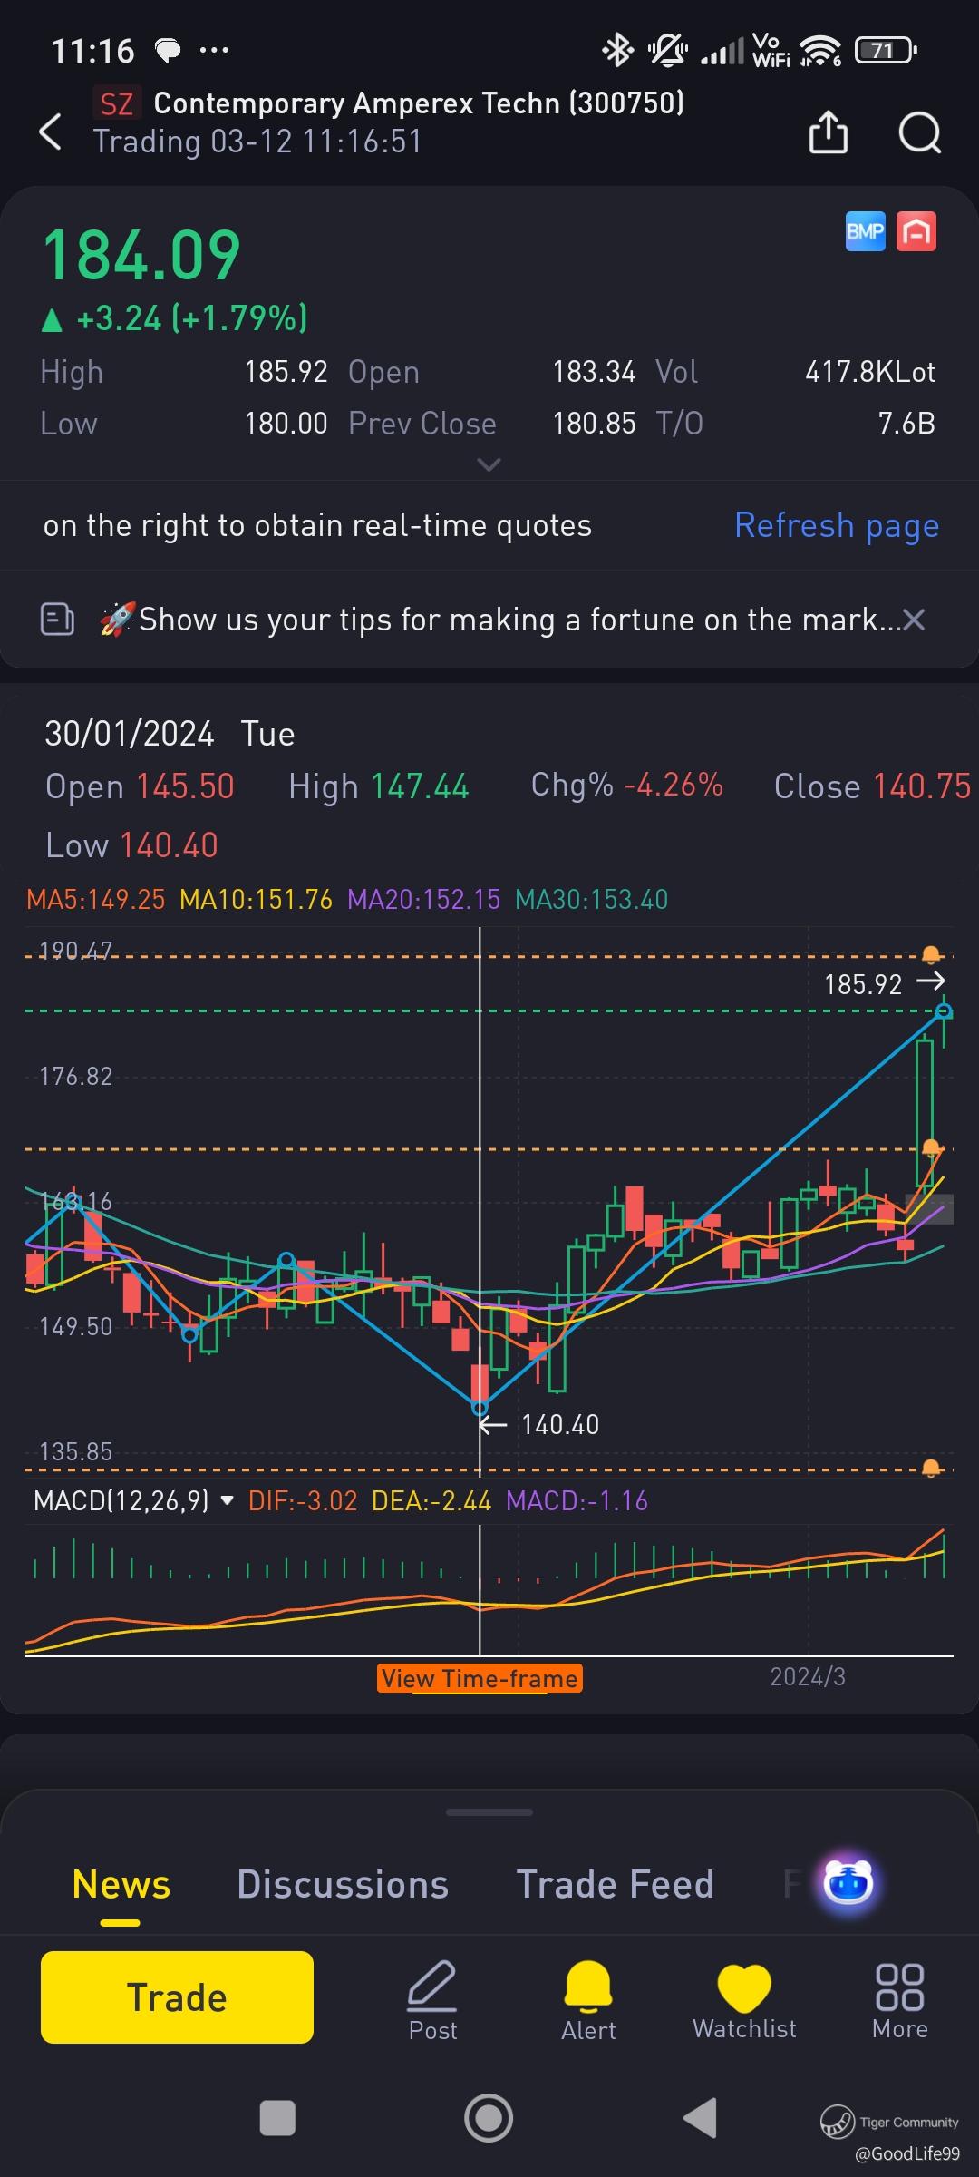
Task: Tap the alert bell on the 190.47 line
Action: (x=931, y=955)
